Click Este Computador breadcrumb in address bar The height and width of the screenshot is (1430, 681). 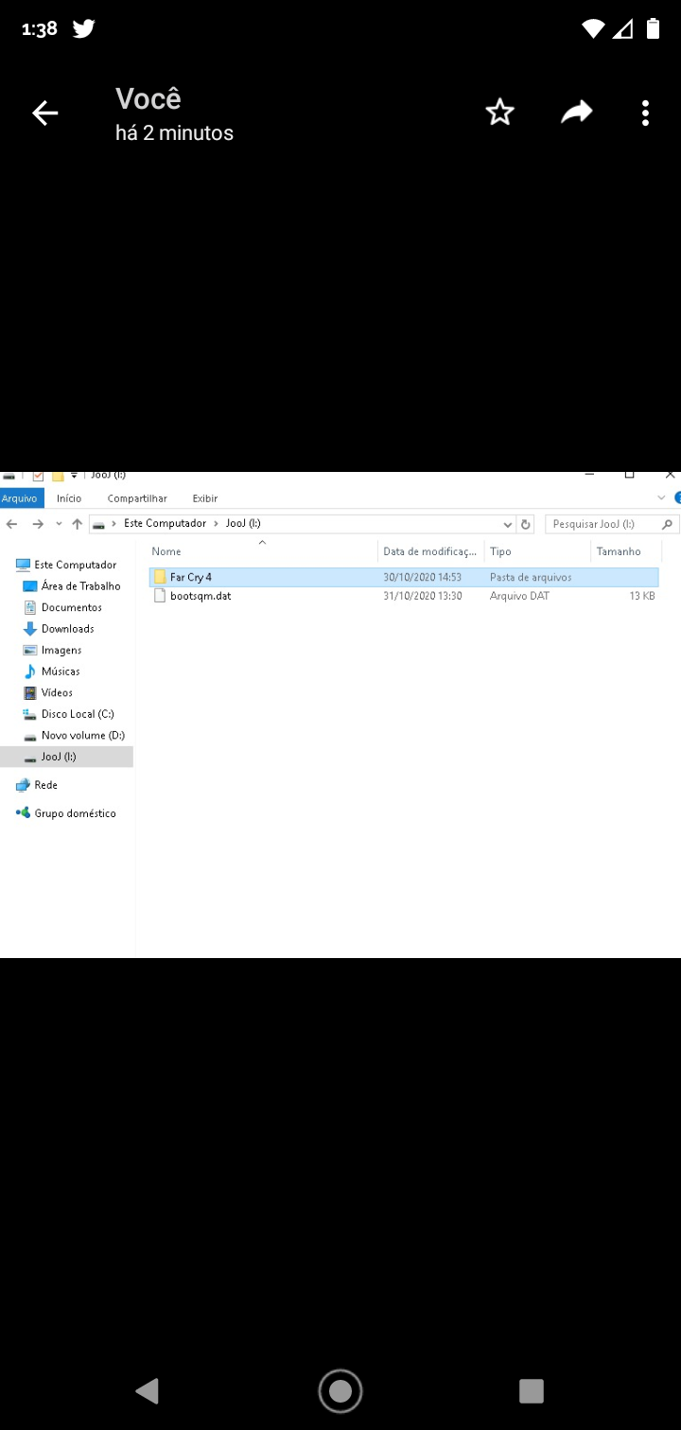point(165,523)
